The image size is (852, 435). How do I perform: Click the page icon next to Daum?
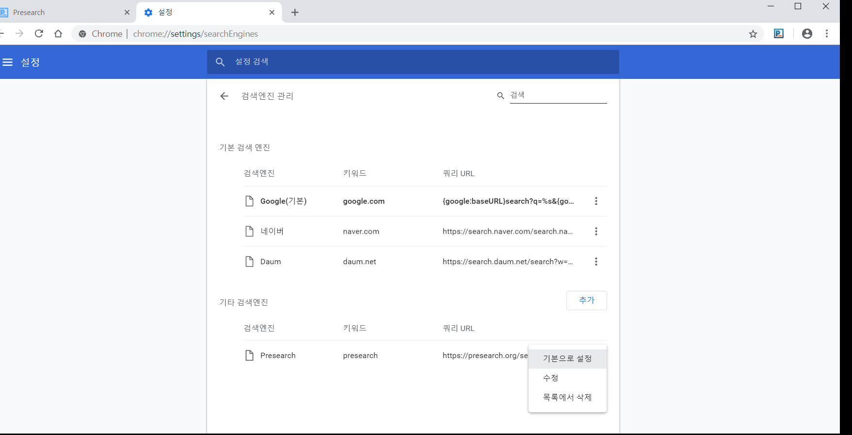pos(249,262)
